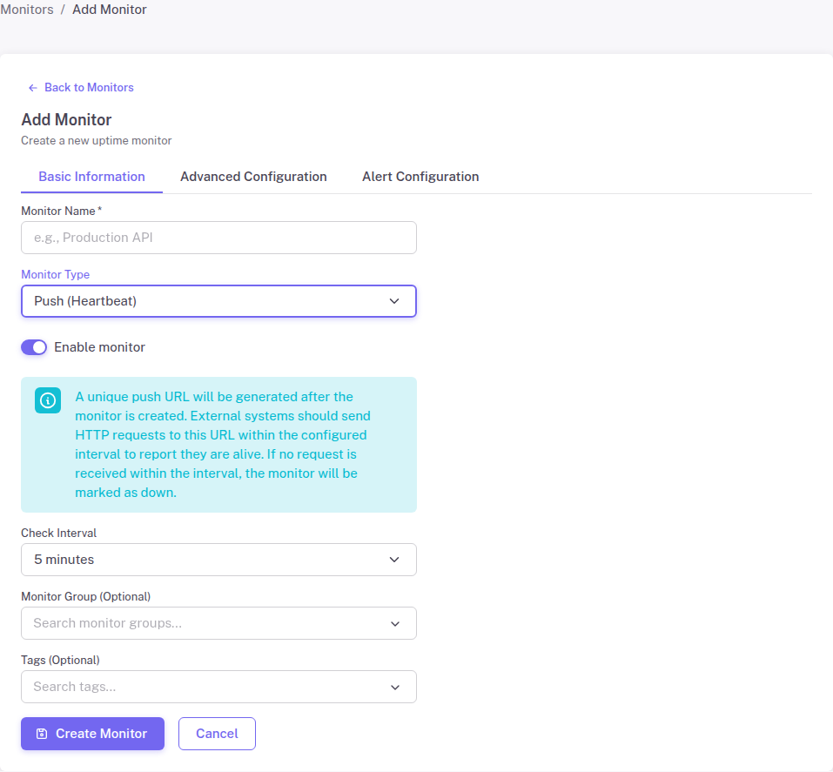Open the Alert Configuration tab
Image resolution: width=833 pixels, height=772 pixels.
[x=420, y=176]
